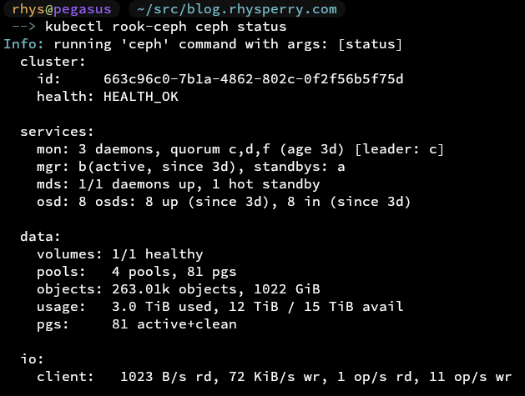Click the osd: 8 osds line
The width and height of the screenshot is (525, 396).
tap(224, 202)
